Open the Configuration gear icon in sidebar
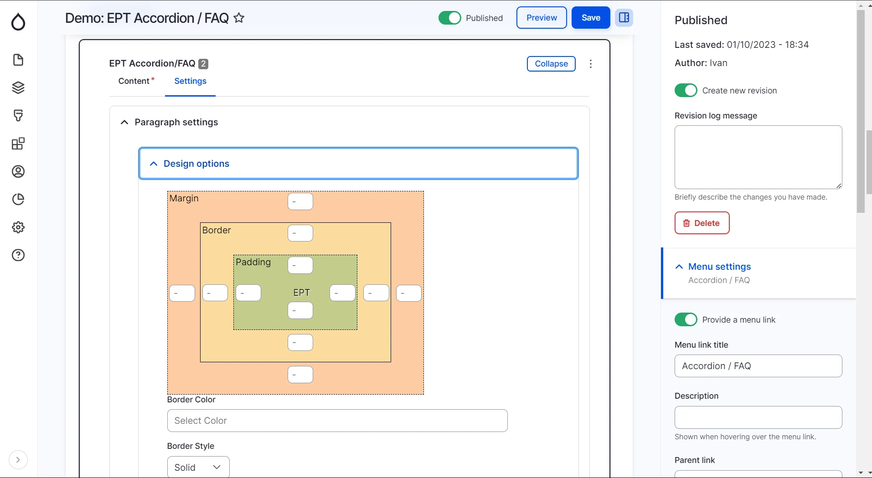872x478 pixels. point(18,227)
